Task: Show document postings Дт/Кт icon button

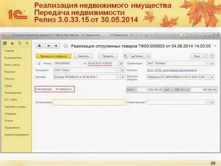Action: 125,56
